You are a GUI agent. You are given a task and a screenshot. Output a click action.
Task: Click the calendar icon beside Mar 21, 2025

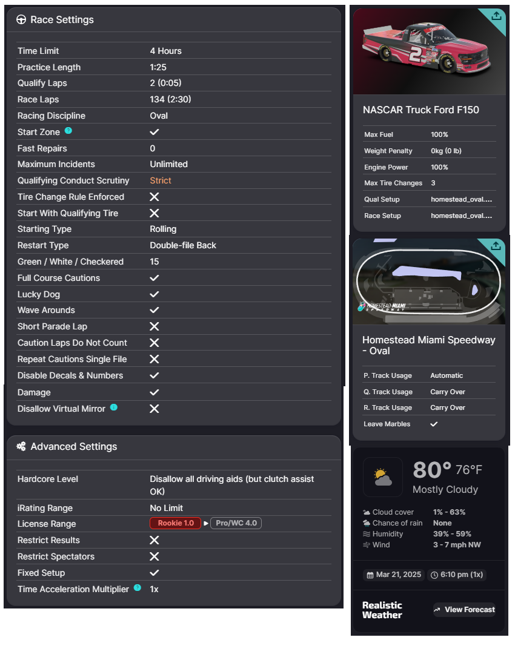coord(370,575)
